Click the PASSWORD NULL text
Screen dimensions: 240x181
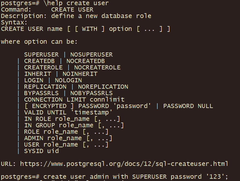[188, 106]
